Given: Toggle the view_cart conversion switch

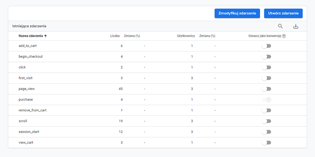Looking at the screenshot, I should tap(267, 142).
